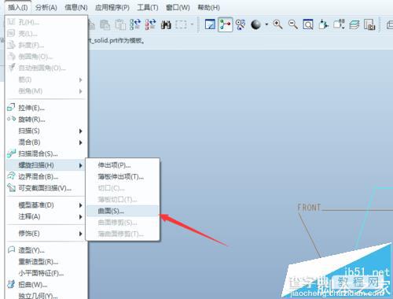393x299 pixels.
Task: Choose 小平面特征(F)... menu entry
Action: (x=46, y=273)
